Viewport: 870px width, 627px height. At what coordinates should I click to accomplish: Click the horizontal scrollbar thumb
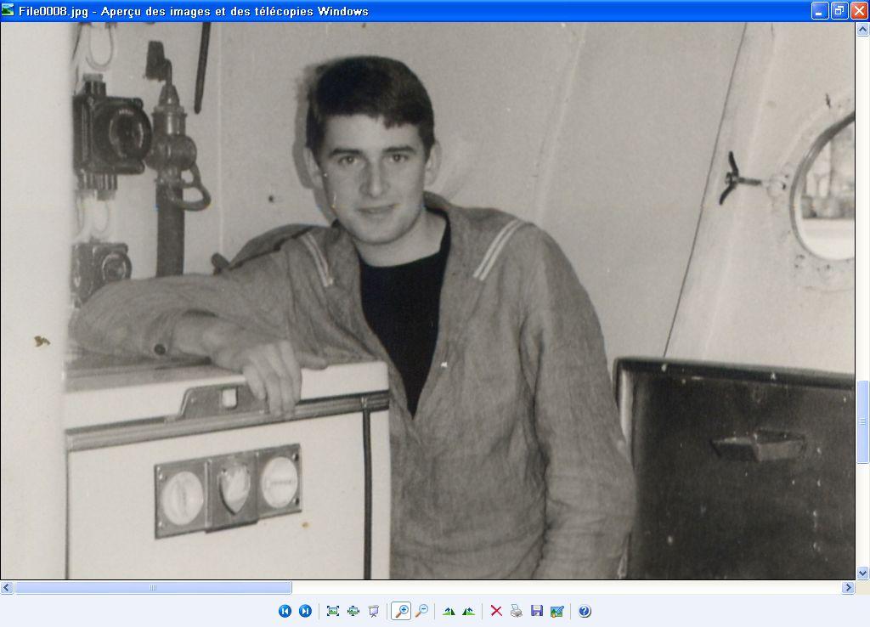coord(153,588)
